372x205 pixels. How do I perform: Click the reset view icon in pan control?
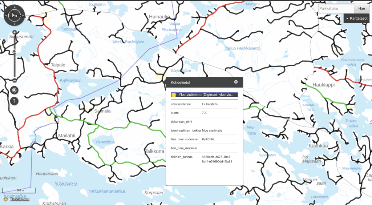(14, 15)
